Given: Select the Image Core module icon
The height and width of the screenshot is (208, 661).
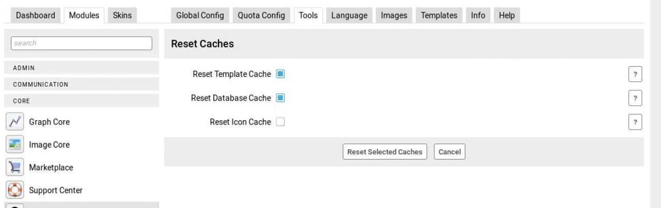Looking at the screenshot, I should pyautogui.click(x=14, y=145).
